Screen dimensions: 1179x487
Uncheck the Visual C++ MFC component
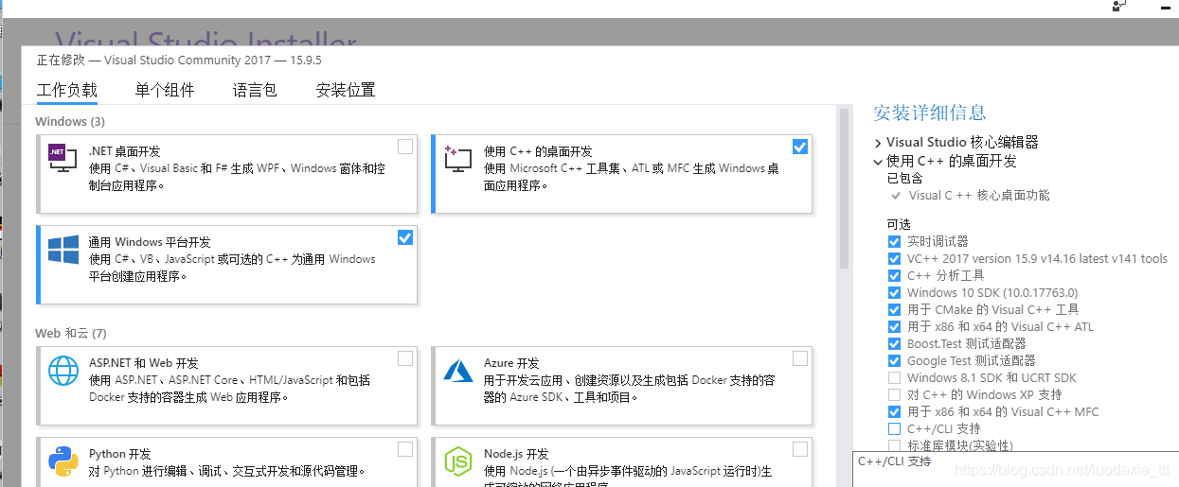(x=894, y=412)
